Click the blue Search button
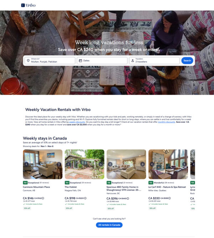This screenshot has width=214, height=238. tap(187, 61)
